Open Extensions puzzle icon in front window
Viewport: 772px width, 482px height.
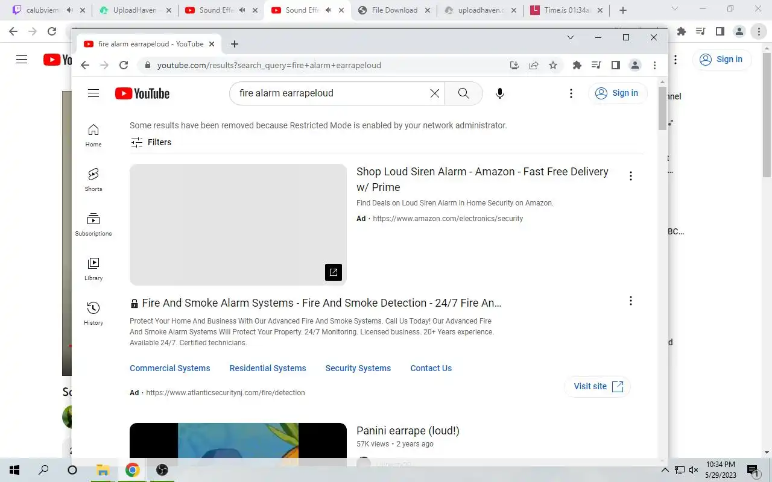click(x=577, y=65)
